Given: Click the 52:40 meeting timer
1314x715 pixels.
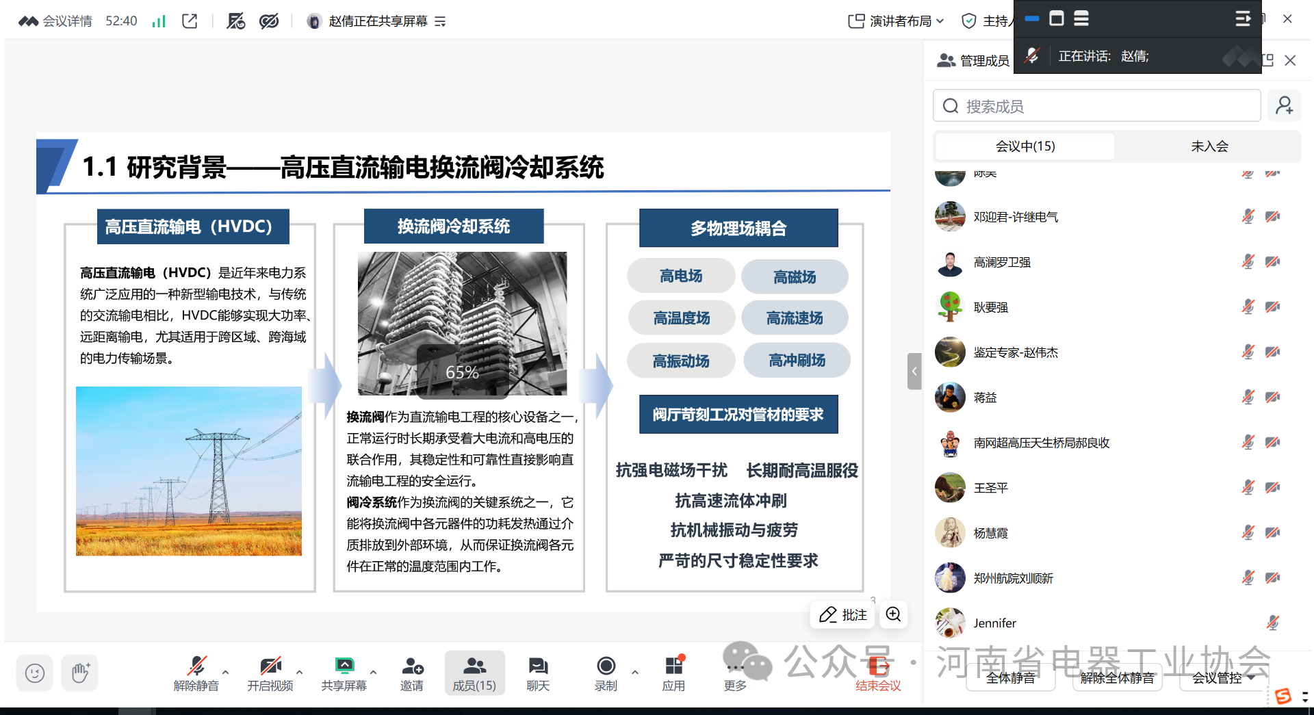Looking at the screenshot, I should click(x=121, y=21).
